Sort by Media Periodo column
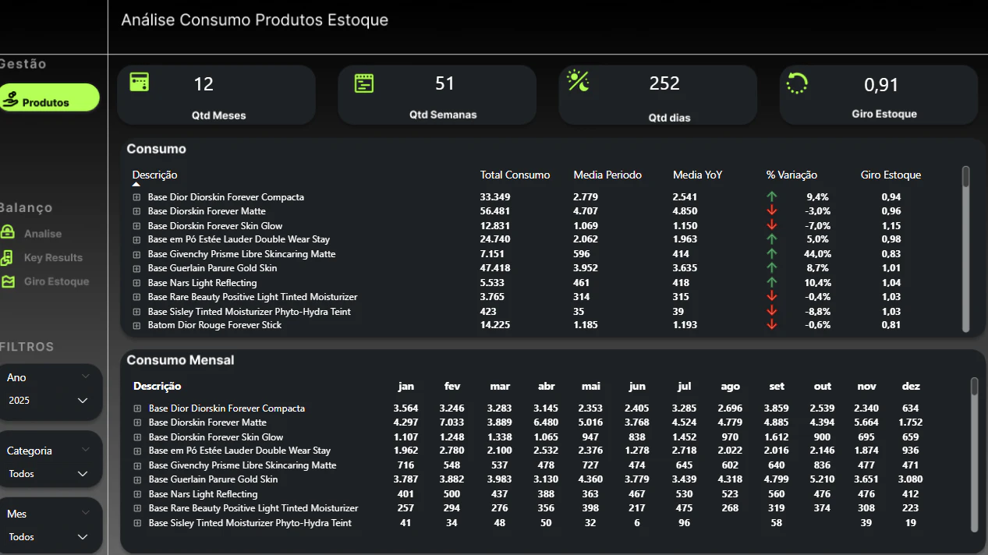Viewport: 988px width, 555px height. pos(607,175)
